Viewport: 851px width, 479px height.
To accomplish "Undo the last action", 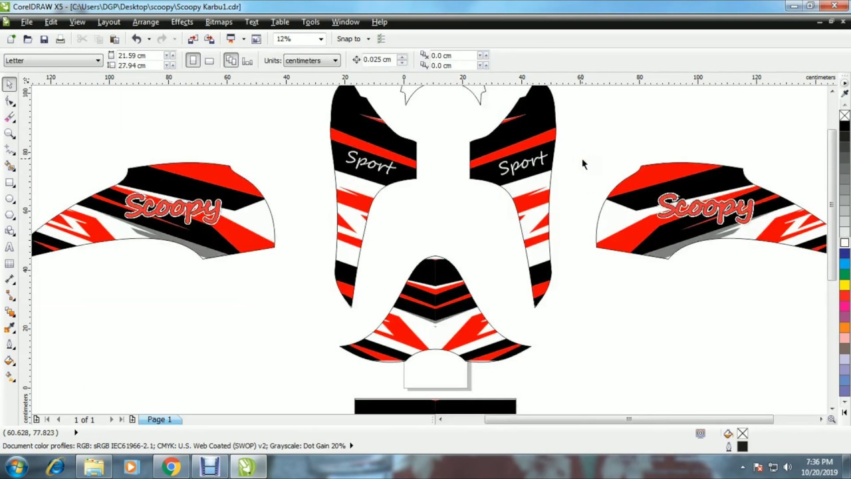I will click(136, 39).
